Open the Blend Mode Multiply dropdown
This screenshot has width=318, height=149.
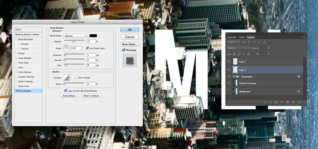(x=75, y=36)
